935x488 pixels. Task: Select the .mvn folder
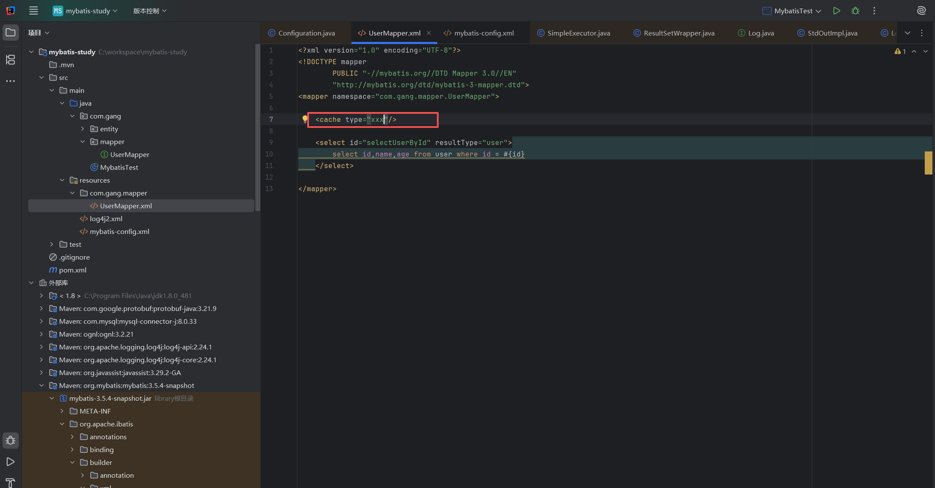click(62, 65)
